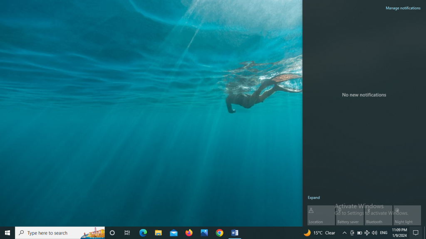This screenshot has height=239, width=426.
Task: Open the Windows Start menu
Action: click(7, 233)
